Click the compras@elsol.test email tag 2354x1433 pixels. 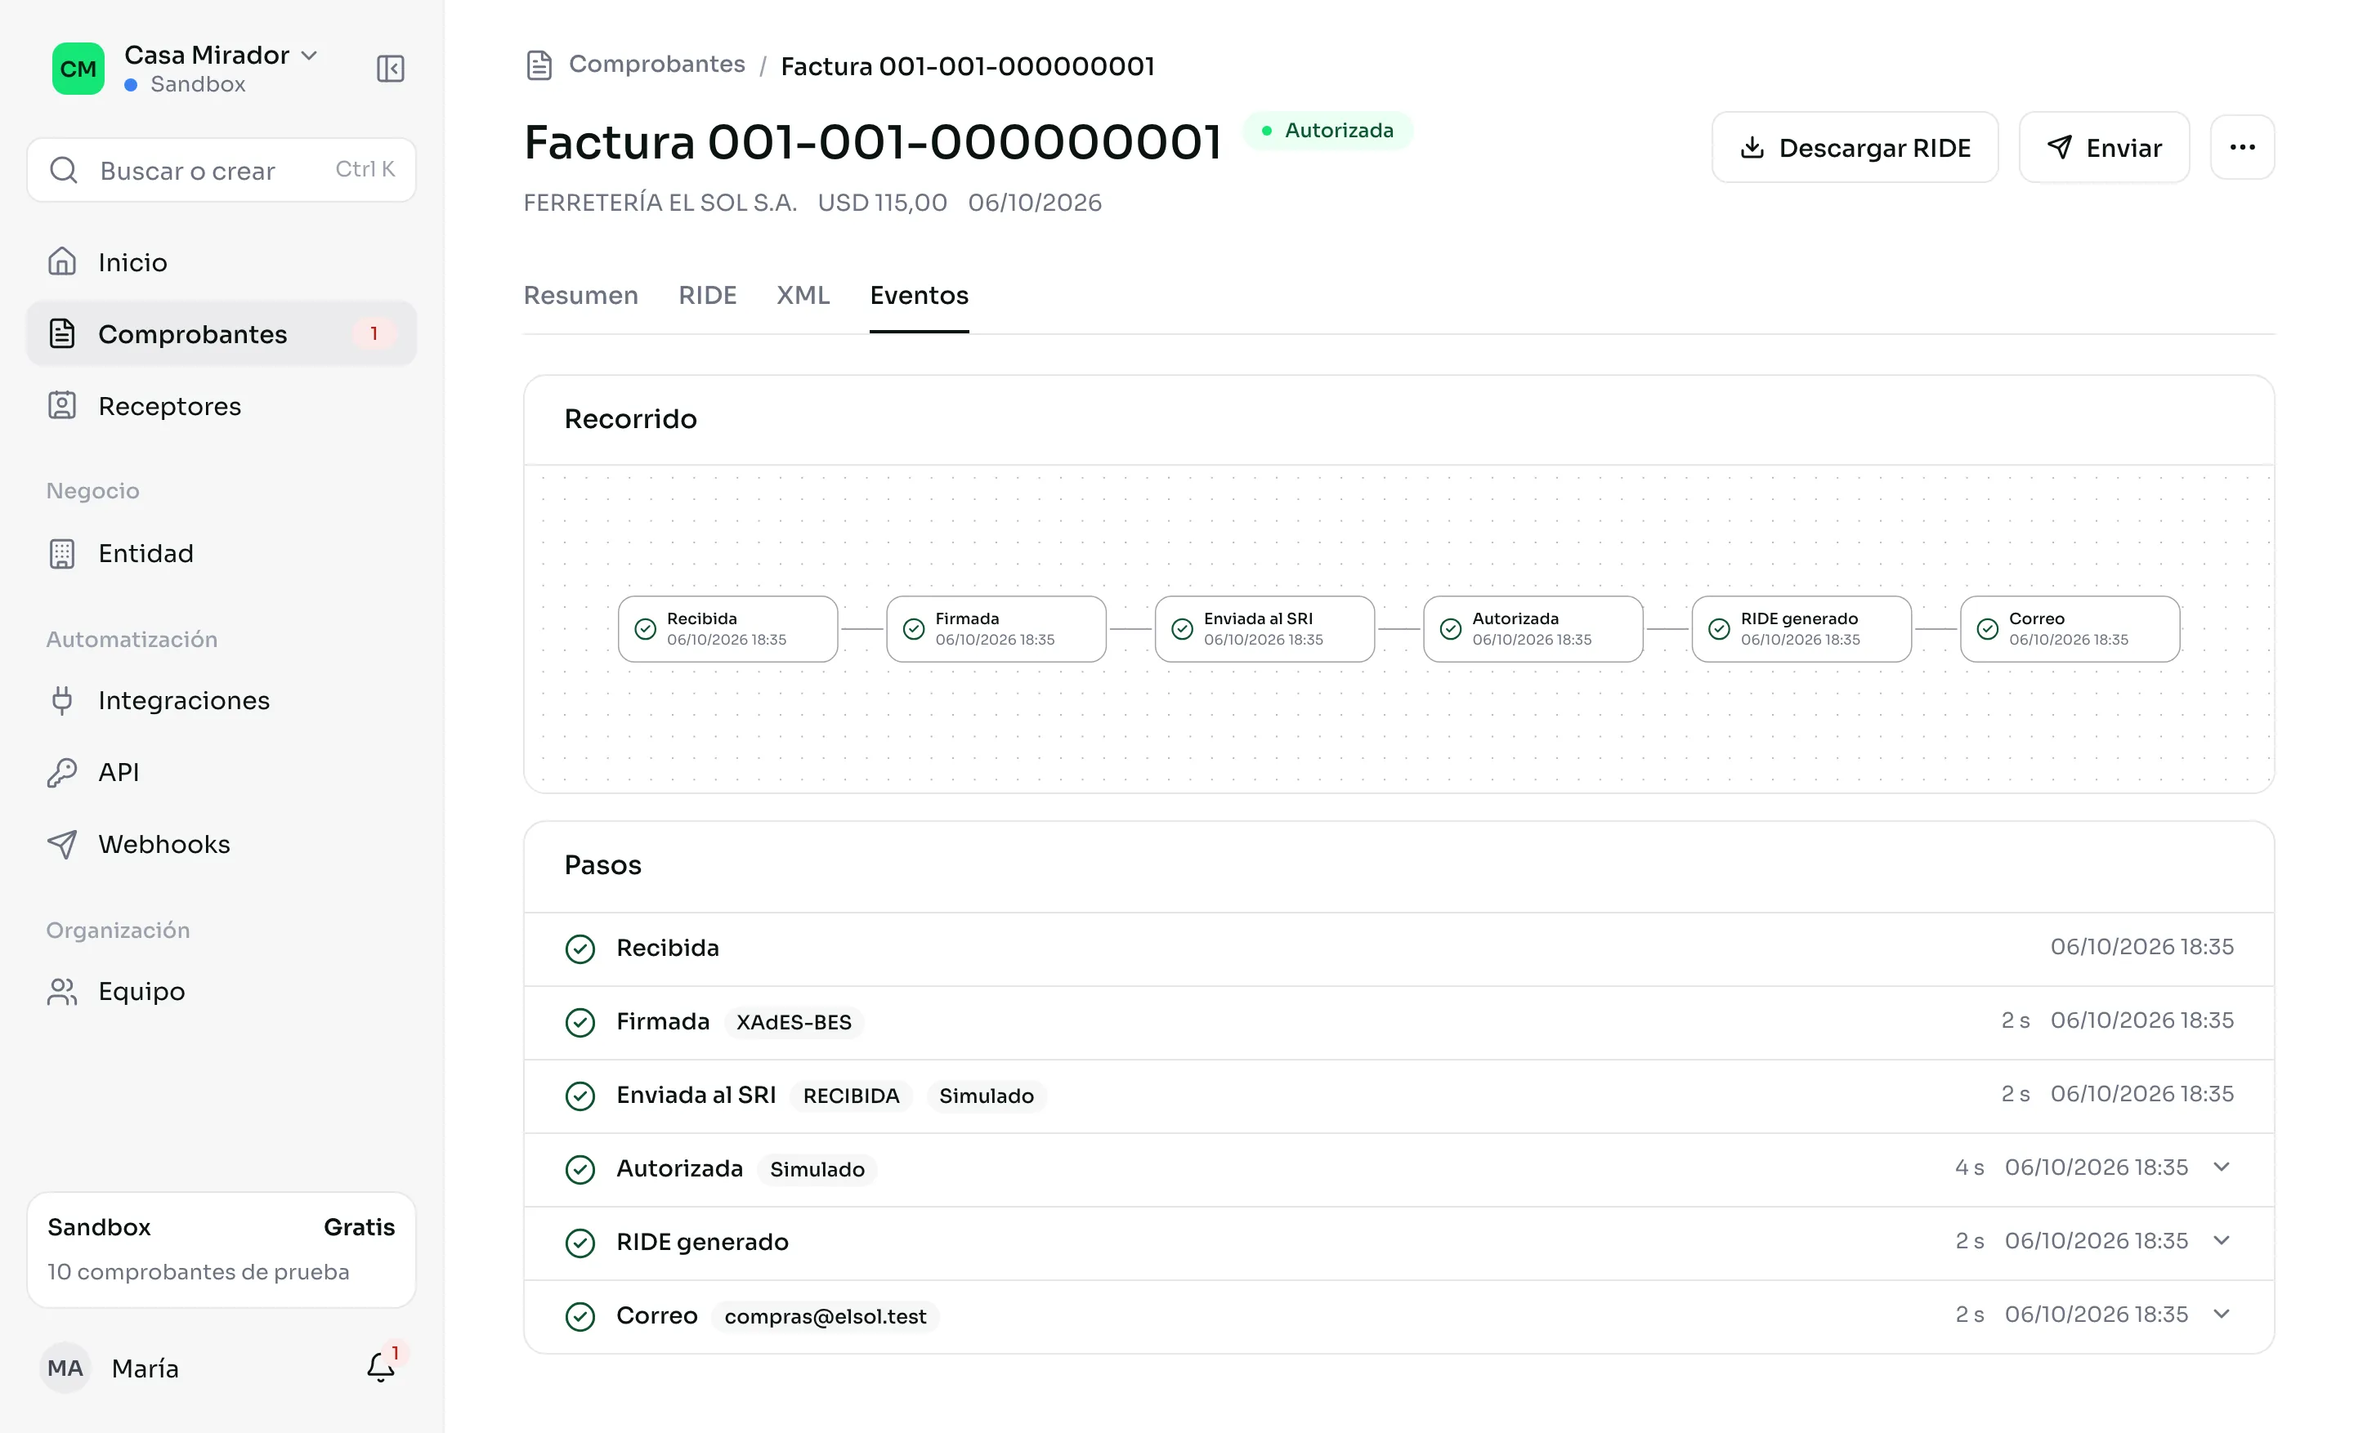[x=826, y=1316]
